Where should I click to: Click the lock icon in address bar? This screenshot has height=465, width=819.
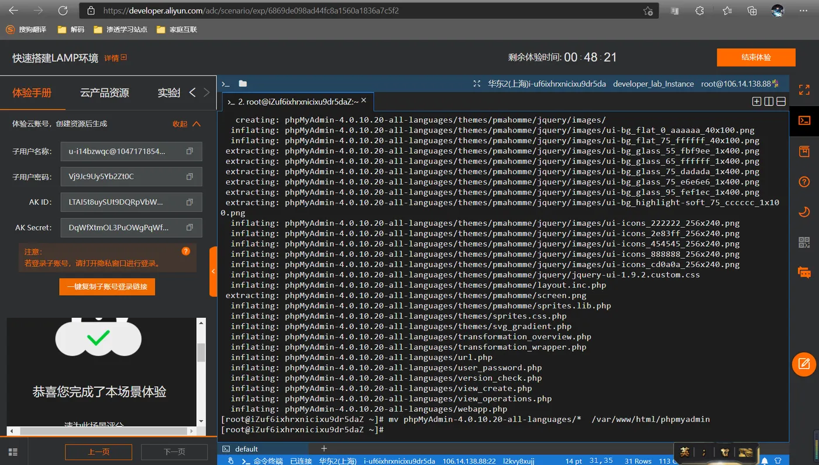pyautogui.click(x=91, y=11)
